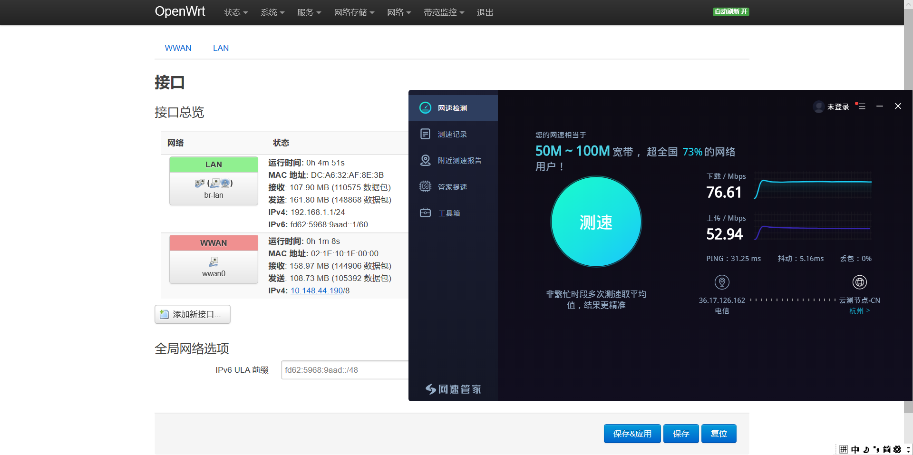
Task: Open 测速记录 record list icon
Action: (425, 134)
